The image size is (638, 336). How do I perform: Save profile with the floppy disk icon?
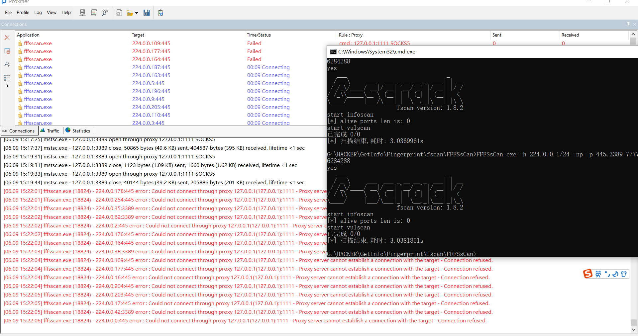pyautogui.click(x=147, y=13)
